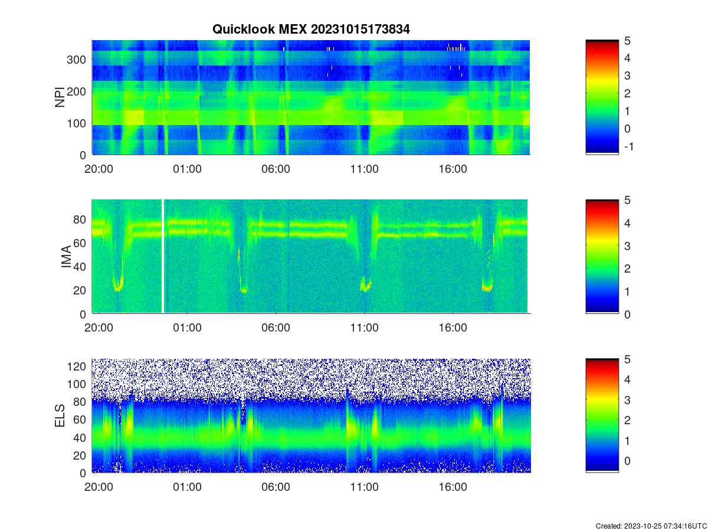Viewport: 708px width, 531px height.
Task: Click "06:00" time label under ELS plot
Action: click(276, 487)
